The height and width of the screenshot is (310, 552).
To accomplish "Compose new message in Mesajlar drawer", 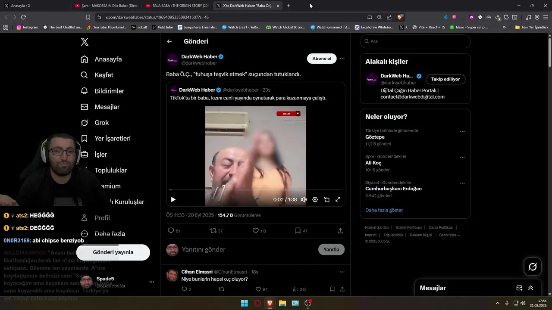I will point(519,288).
